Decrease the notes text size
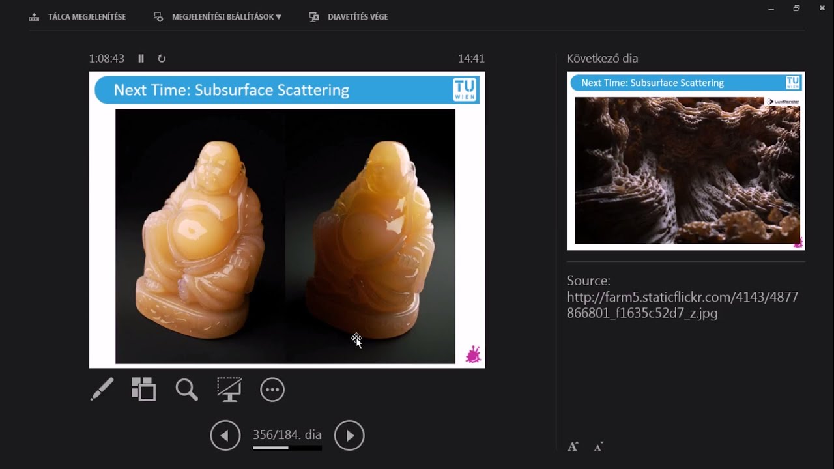The height and width of the screenshot is (469, 834). 598,447
